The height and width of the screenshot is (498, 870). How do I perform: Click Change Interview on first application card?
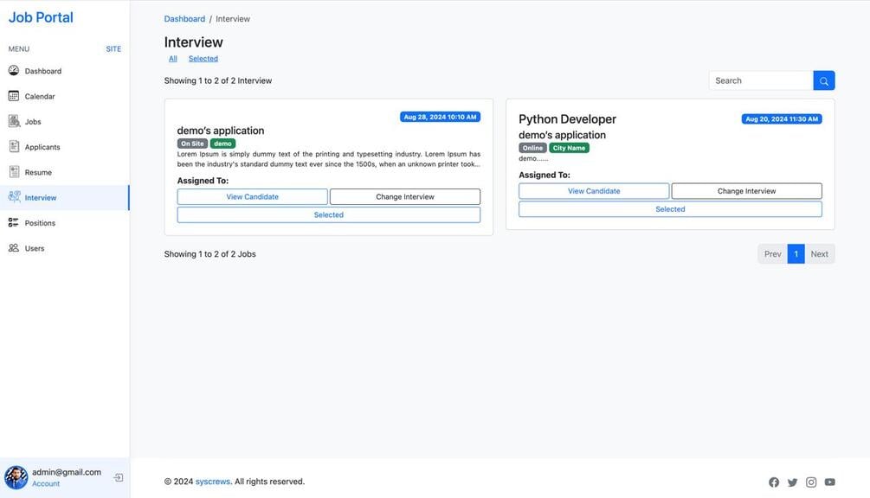405,197
